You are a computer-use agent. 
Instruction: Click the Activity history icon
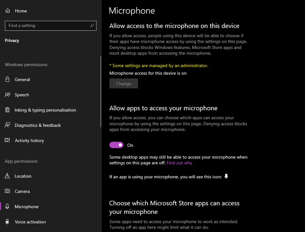(7, 140)
